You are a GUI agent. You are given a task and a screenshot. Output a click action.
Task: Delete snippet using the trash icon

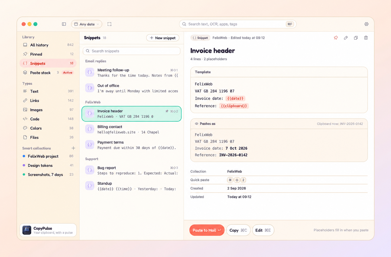tap(366, 38)
